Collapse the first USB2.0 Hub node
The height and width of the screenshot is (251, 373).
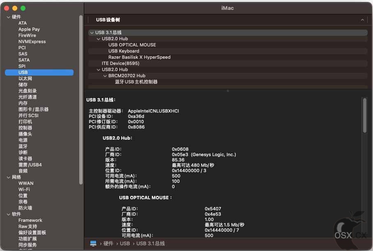coord(99,39)
